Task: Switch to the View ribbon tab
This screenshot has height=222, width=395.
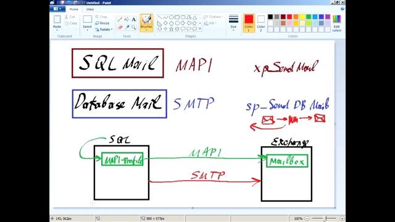Action: [x=90, y=9]
